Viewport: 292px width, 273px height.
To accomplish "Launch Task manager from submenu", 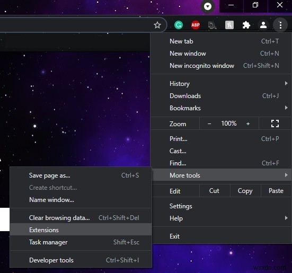I will coord(81,242).
